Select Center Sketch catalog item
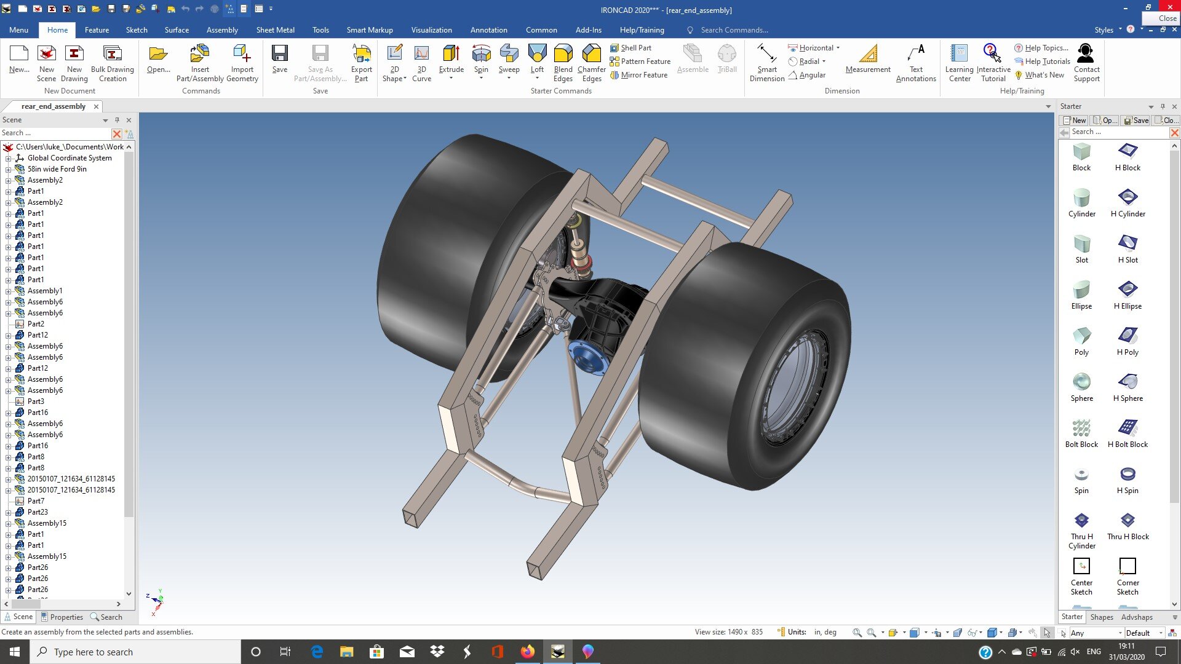 [x=1081, y=577]
